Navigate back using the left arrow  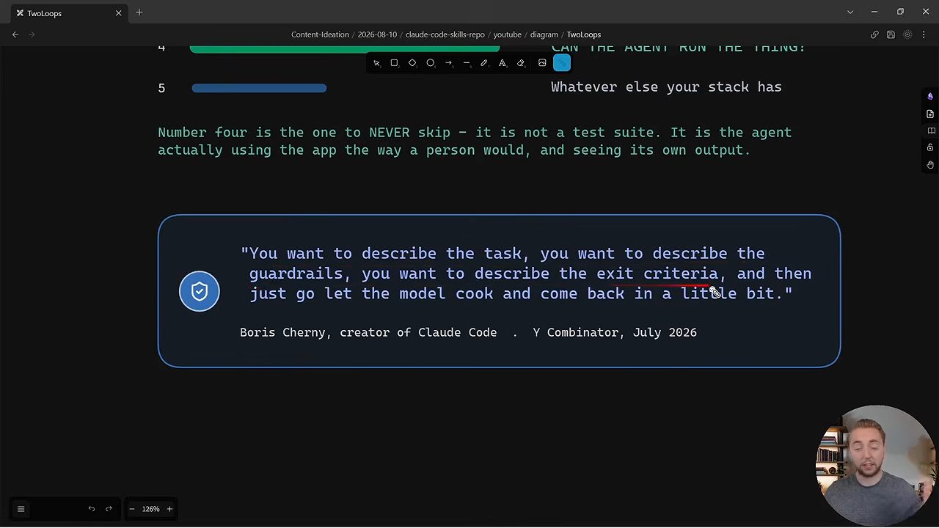click(x=15, y=34)
